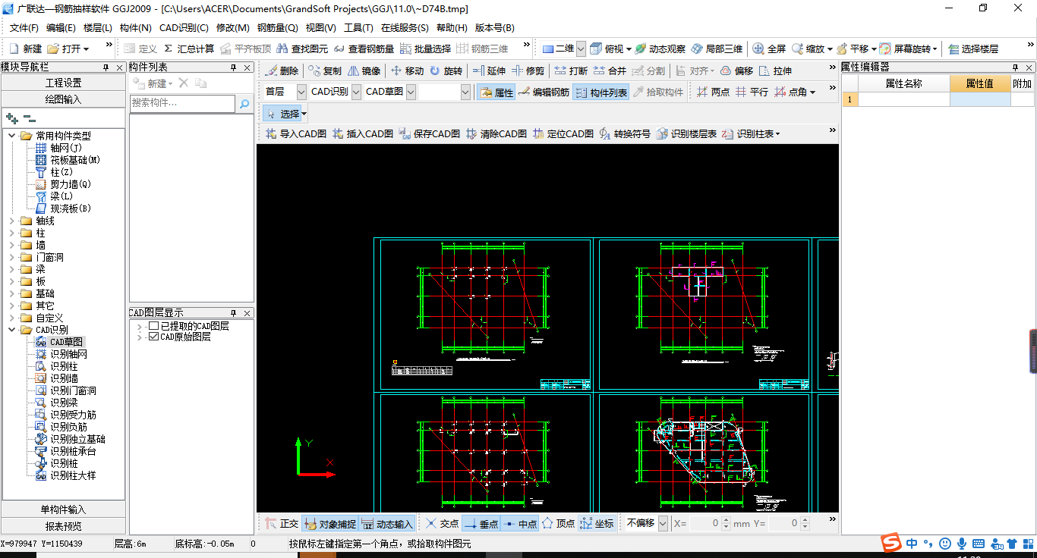Viewport: 1037px width, 558px height.
Task: Open the 首层 floor dropdown
Action: click(x=301, y=92)
